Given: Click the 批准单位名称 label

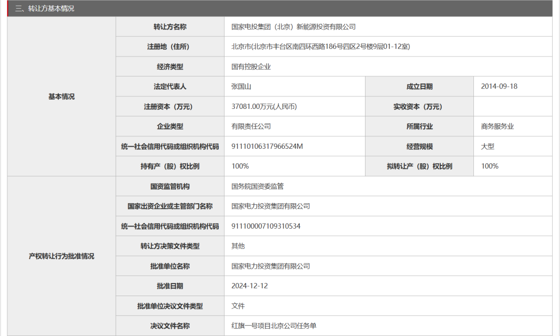Looking at the screenshot, I should pyautogui.click(x=170, y=266).
